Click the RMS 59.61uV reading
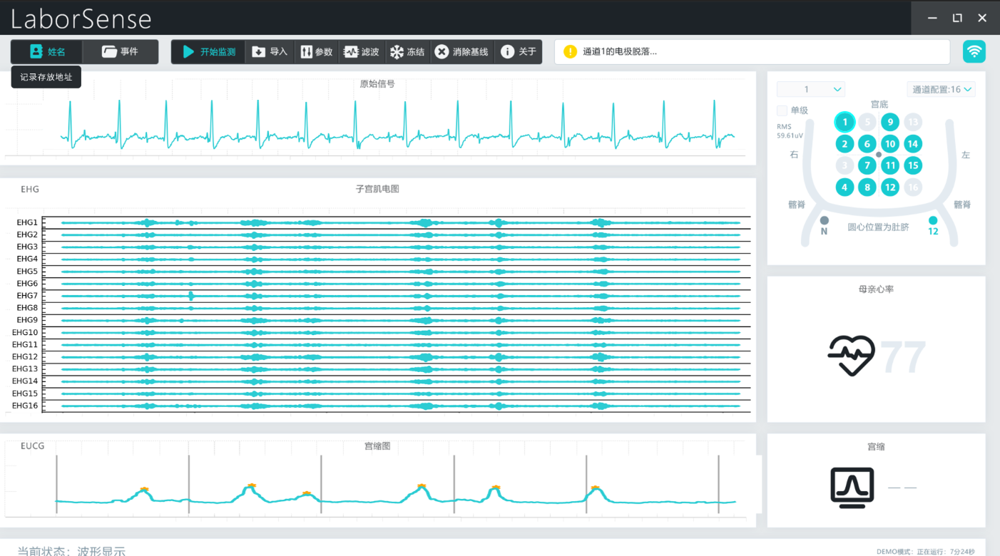The height and width of the screenshot is (556, 1000). coord(790,131)
